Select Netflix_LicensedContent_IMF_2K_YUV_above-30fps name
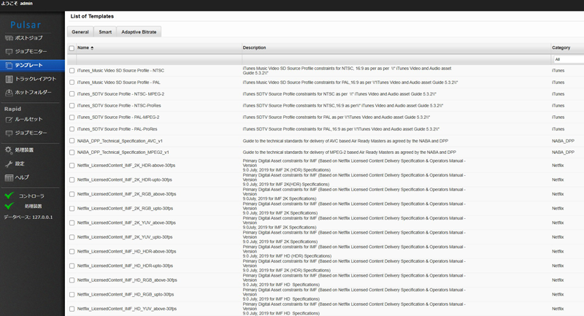Image resolution: width=584 pixels, height=316 pixels. coord(126,223)
